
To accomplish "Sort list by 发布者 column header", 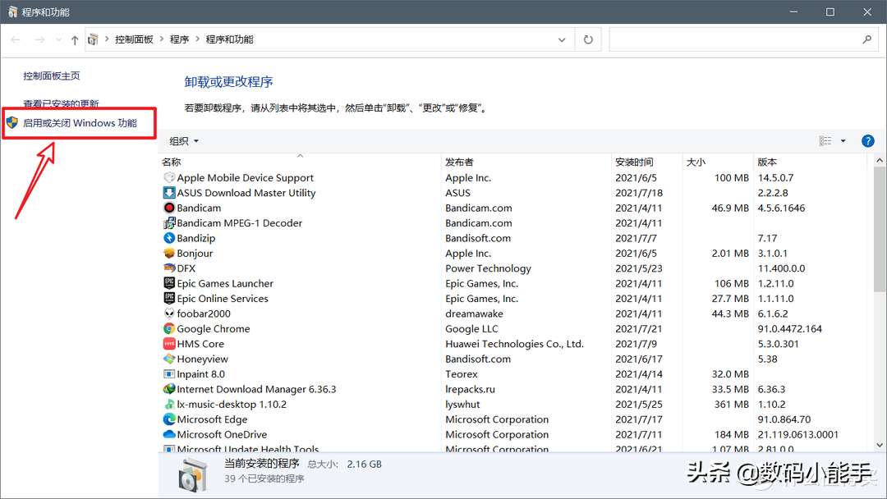I will [x=526, y=163].
